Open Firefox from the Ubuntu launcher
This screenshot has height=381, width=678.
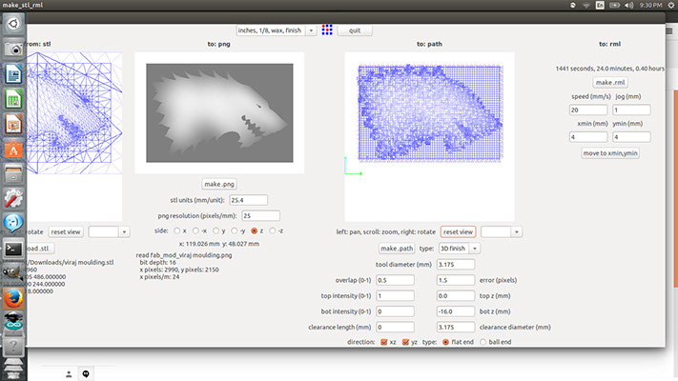click(x=13, y=298)
